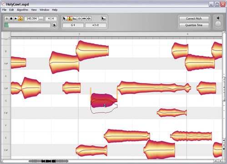Click the master volume knob
The image size is (227, 164).
click(x=218, y=24)
